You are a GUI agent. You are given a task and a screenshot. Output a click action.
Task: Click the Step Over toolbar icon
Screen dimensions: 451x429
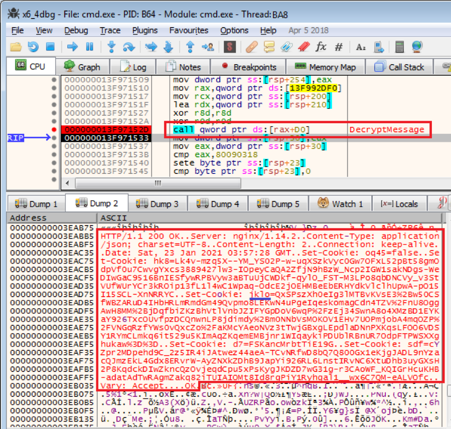pyautogui.click(x=129, y=47)
